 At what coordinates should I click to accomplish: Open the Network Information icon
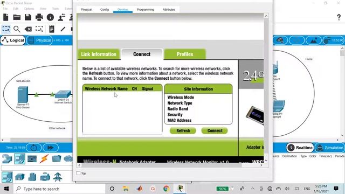click(50, 17)
